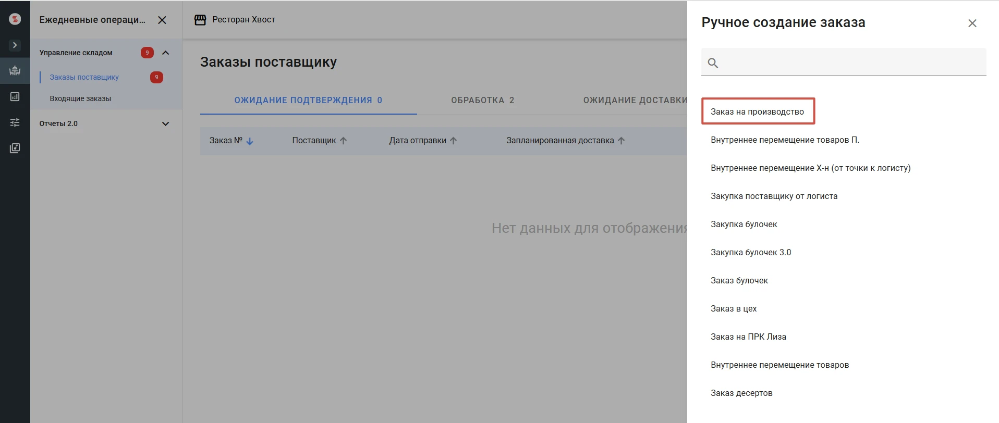This screenshot has height=423, width=999.
Task: Open the chart reports sidebar icon
Action: coord(15,96)
